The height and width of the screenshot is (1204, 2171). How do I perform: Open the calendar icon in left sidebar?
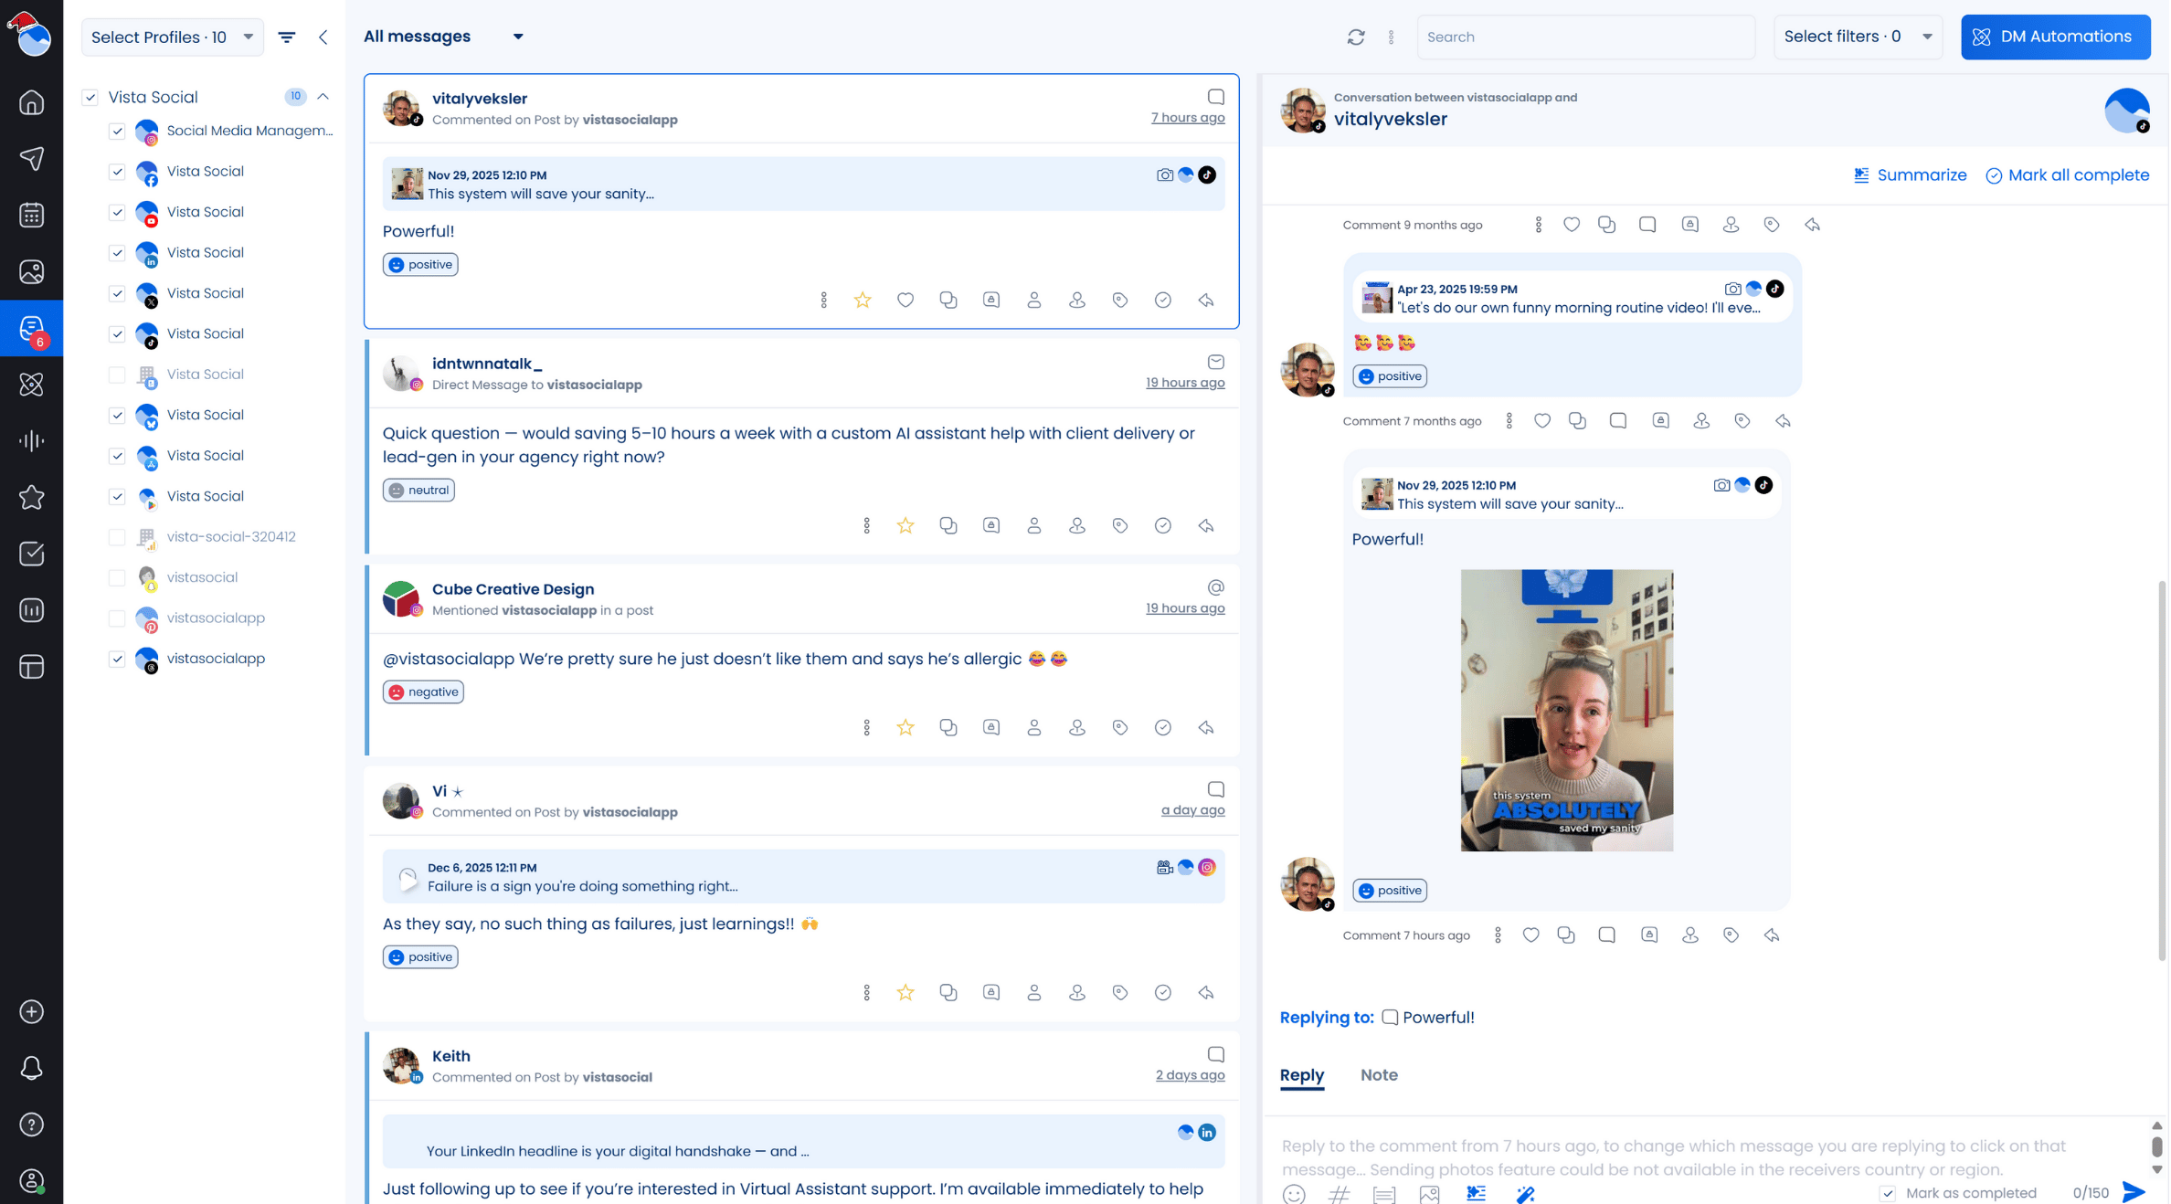click(32, 216)
